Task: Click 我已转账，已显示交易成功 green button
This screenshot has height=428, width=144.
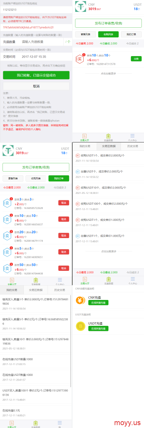Action: tap(36, 75)
